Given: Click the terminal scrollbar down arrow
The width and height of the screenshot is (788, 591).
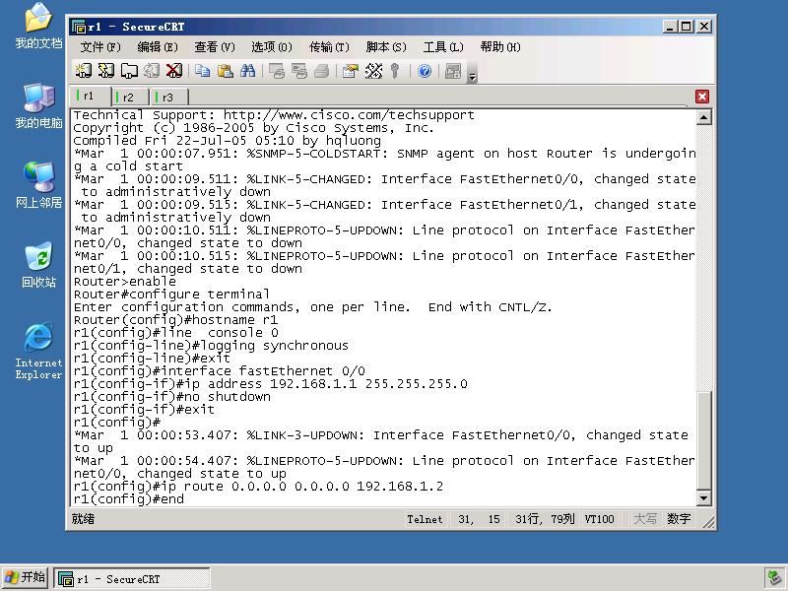Looking at the screenshot, I should tap(704, 498).
